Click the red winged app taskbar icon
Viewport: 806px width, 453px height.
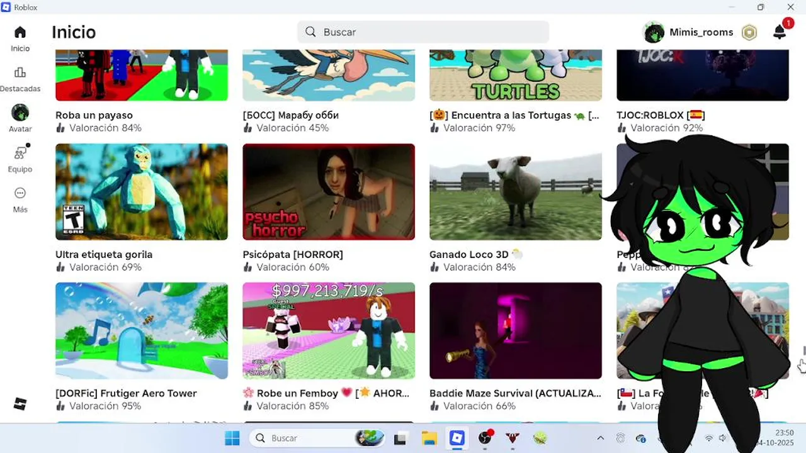(x=513, y=438)
